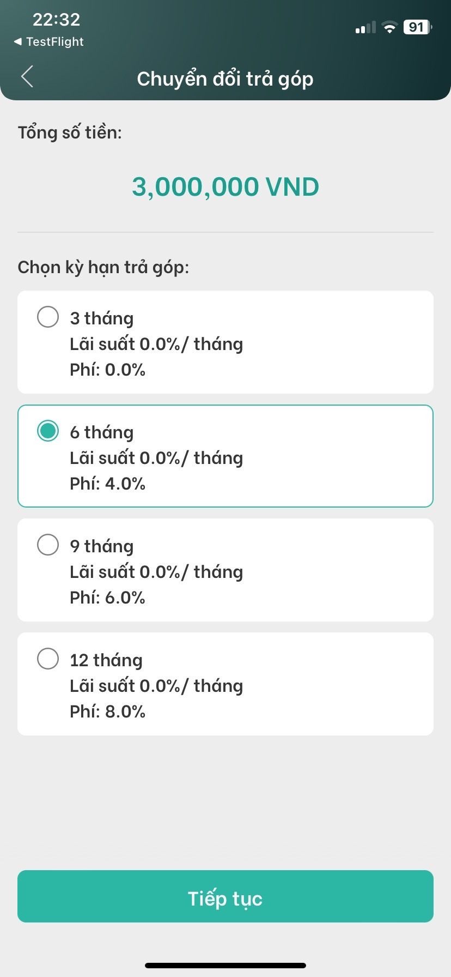This screenshot has height=977, width=451.
Task: Tap the 22:32 clock in status bar
Action: 56,20
